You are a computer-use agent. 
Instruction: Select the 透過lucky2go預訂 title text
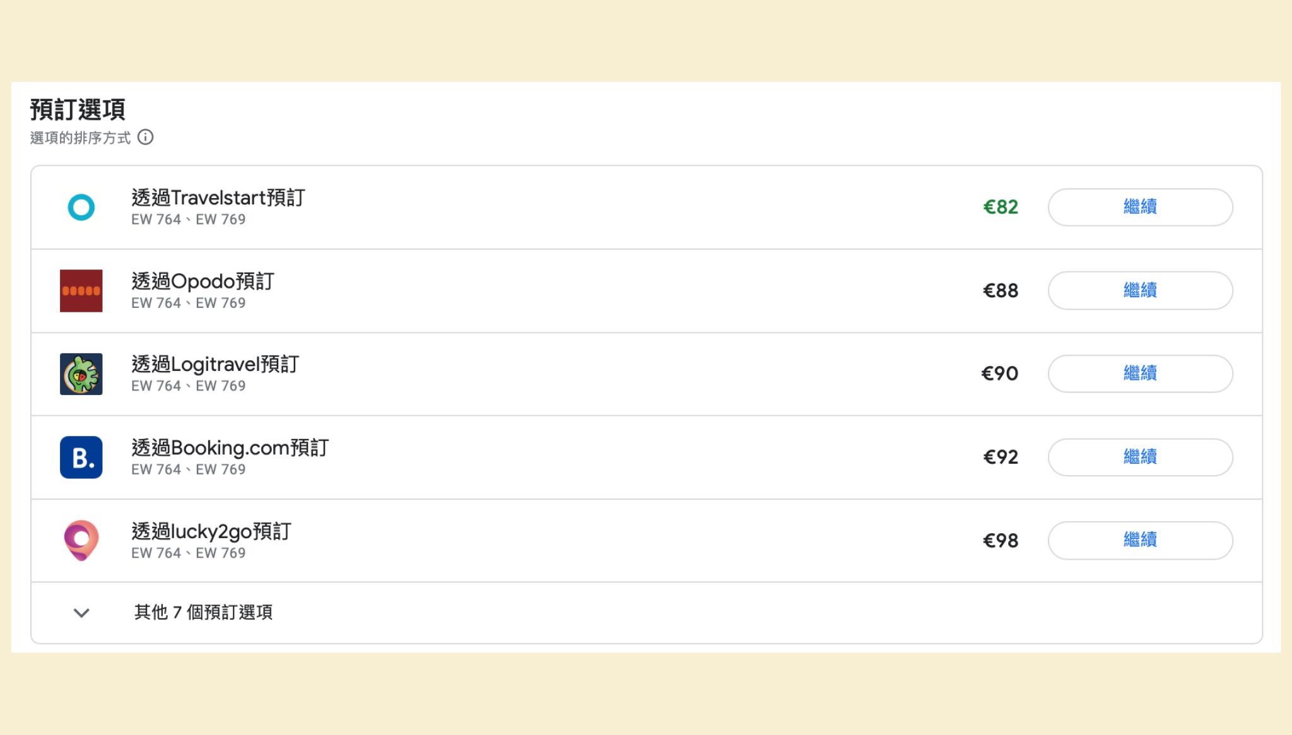[211, 531]
